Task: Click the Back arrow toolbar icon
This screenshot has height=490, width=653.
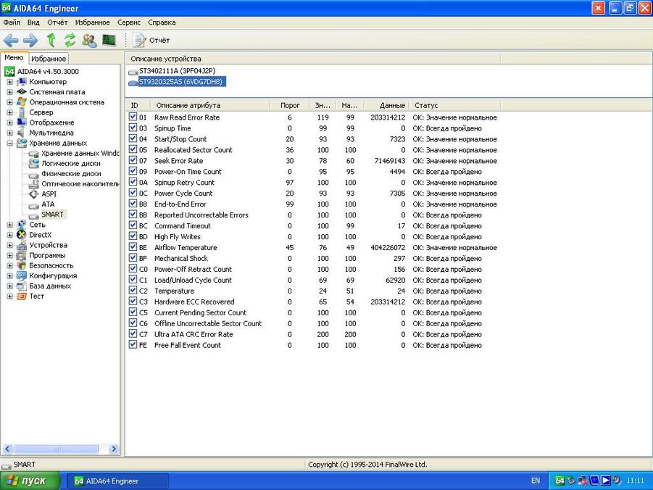Action: (x=11, y=41)
